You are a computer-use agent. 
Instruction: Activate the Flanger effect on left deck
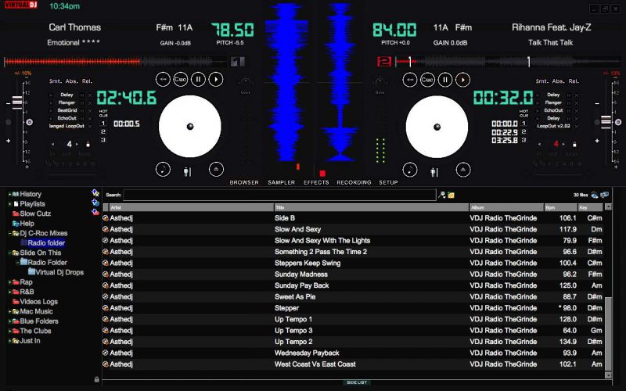(x=67, y=102)
